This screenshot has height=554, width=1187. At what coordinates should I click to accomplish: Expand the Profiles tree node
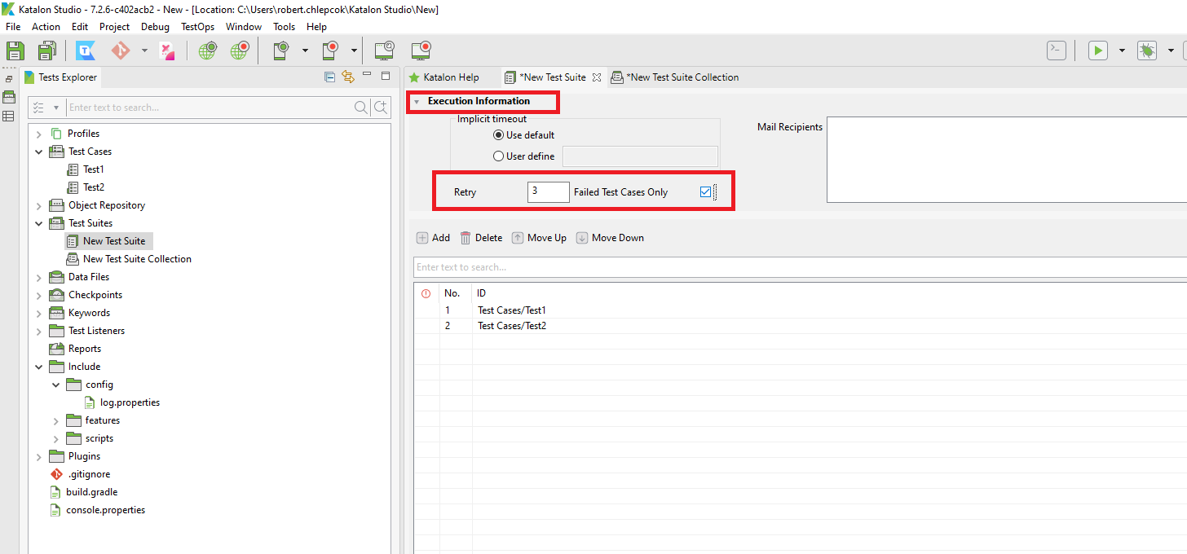pos(38,134)
